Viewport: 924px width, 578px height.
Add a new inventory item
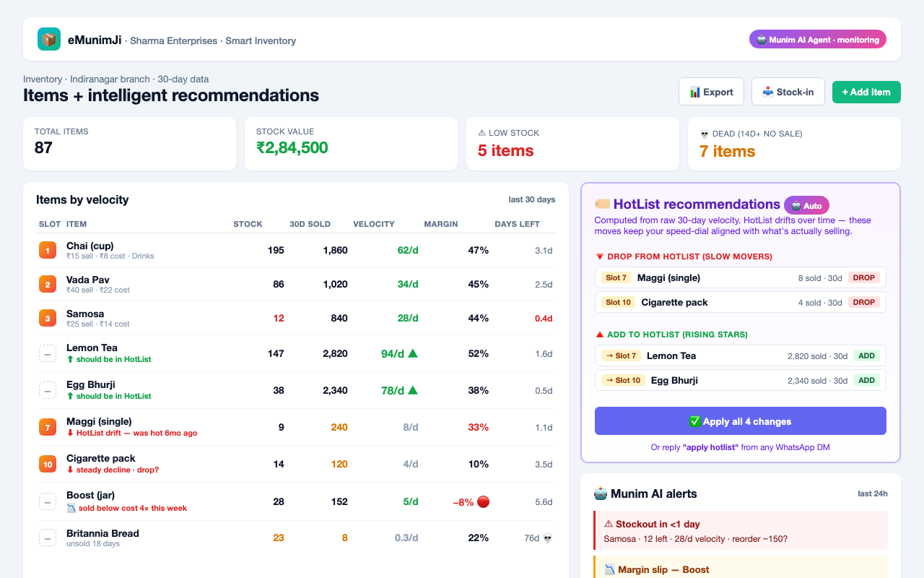click(866, 92)
